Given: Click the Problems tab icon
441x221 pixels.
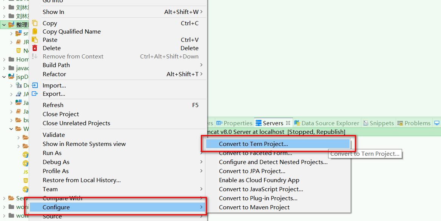Looking at the screenshot, I should pyautogui.click(x=400, y=123).
